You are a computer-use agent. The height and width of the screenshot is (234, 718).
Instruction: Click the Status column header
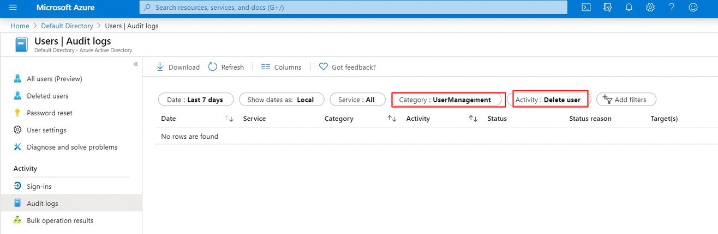pyautogui.click(x=497, y=119)
